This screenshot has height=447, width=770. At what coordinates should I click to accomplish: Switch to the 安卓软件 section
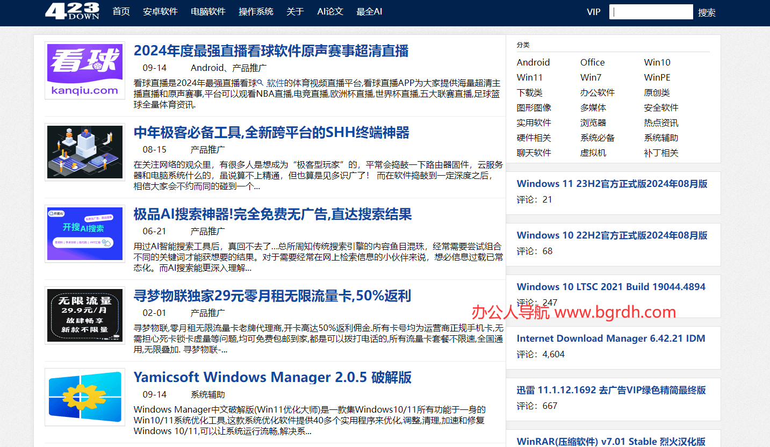160,11
